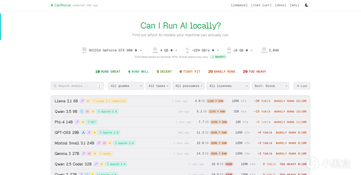This screenshot has width=361, height=175.
Task: Click Mistral Small 3.1 24B star icon
Action: [x=110, y=143]
